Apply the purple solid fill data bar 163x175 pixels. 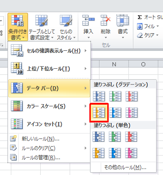pos(131,153)
